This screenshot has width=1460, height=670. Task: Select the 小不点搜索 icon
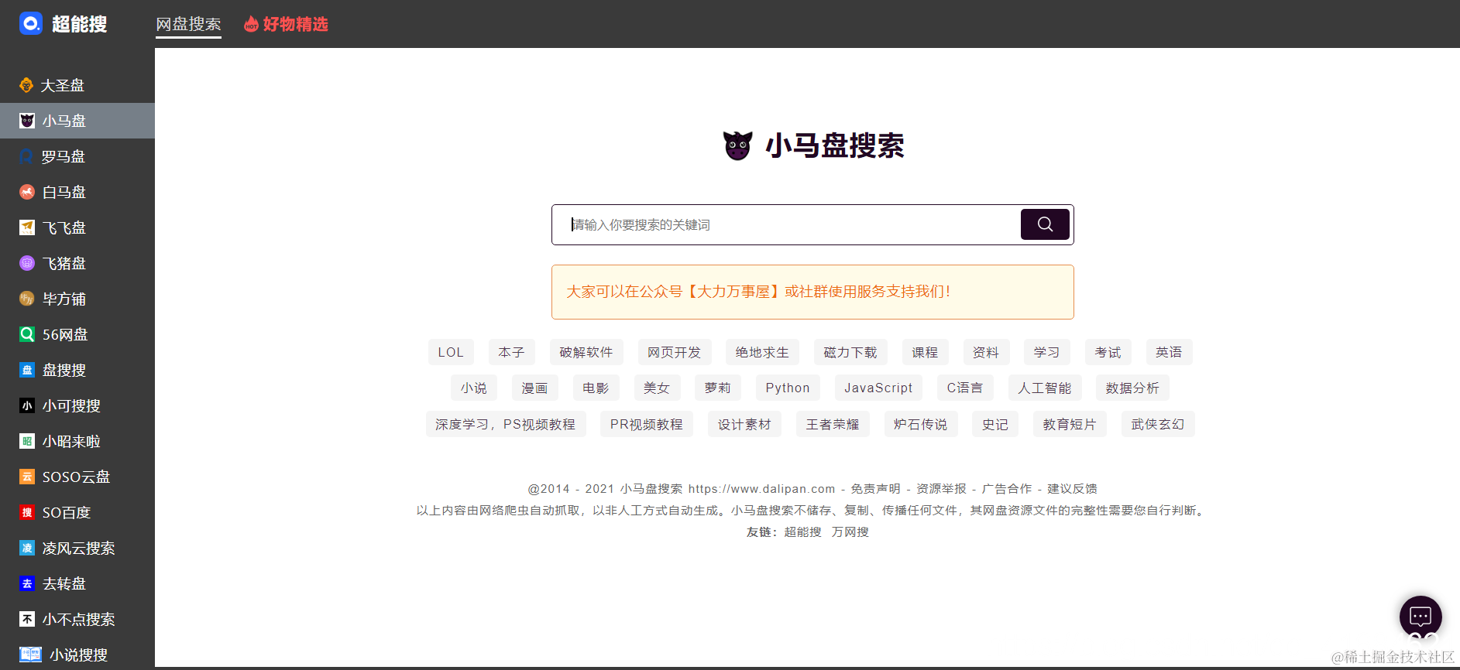(27, 619)
